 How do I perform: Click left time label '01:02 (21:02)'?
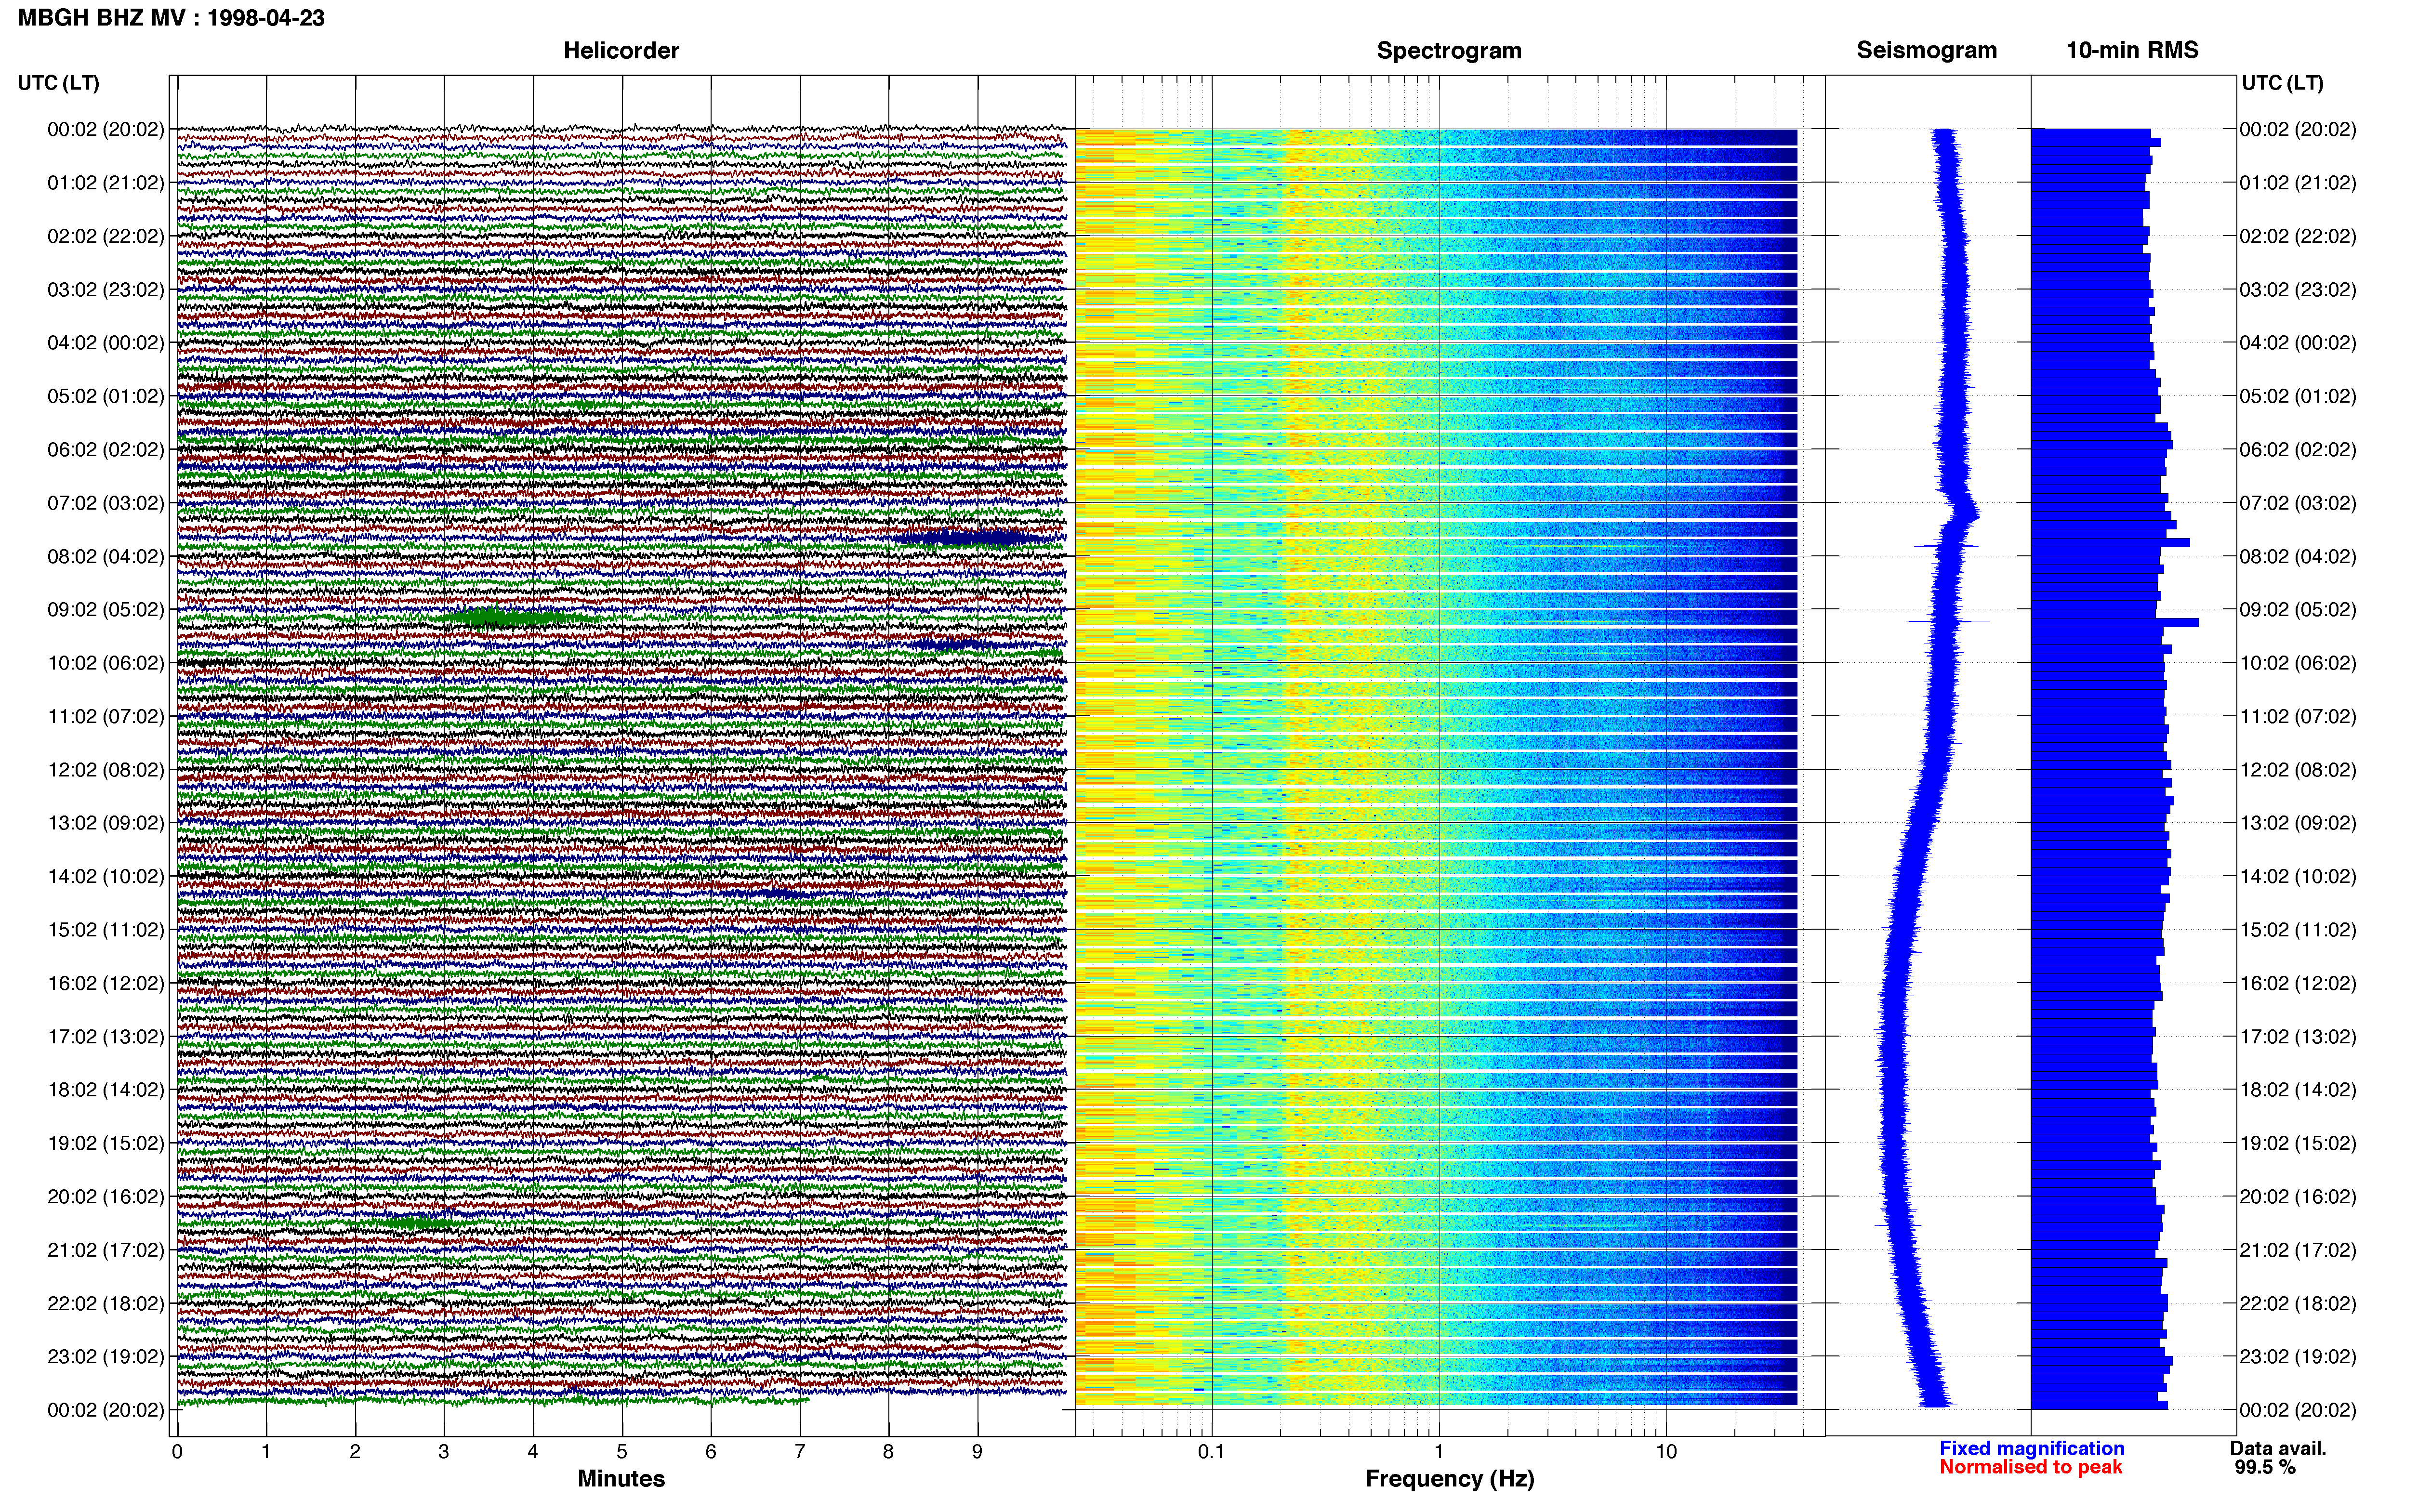pyautogui.click(x=106, y=183)
